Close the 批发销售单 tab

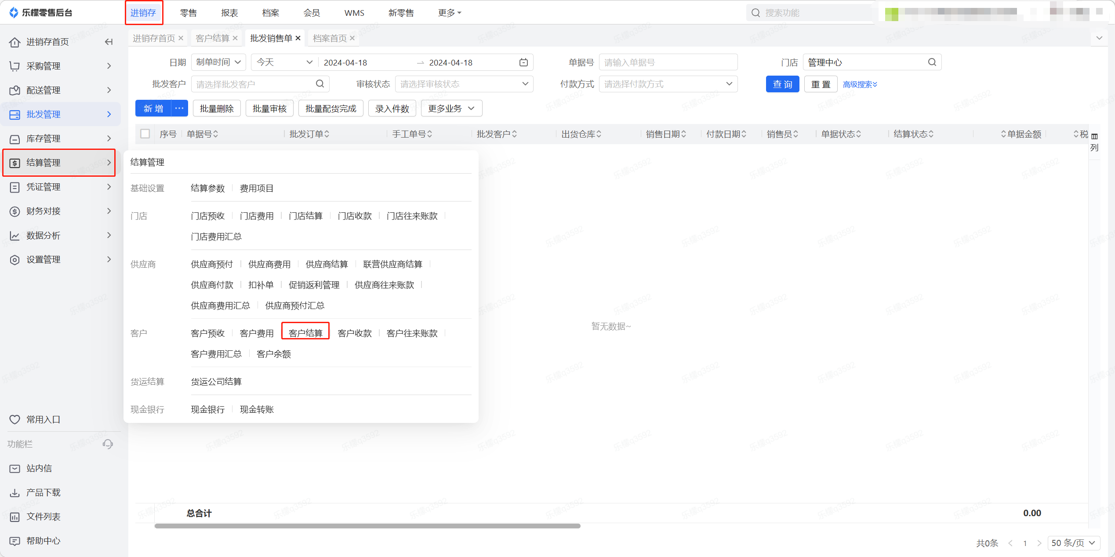click(x=298, y=38)
